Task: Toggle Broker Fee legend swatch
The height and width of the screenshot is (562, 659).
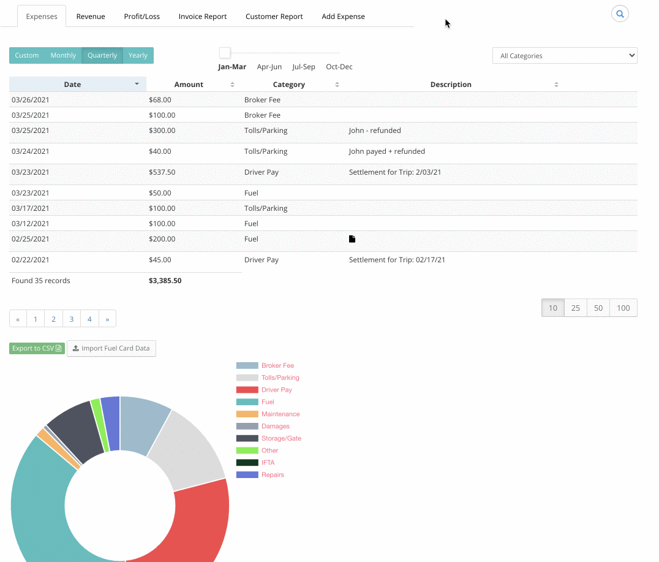Action: point(247,365)
